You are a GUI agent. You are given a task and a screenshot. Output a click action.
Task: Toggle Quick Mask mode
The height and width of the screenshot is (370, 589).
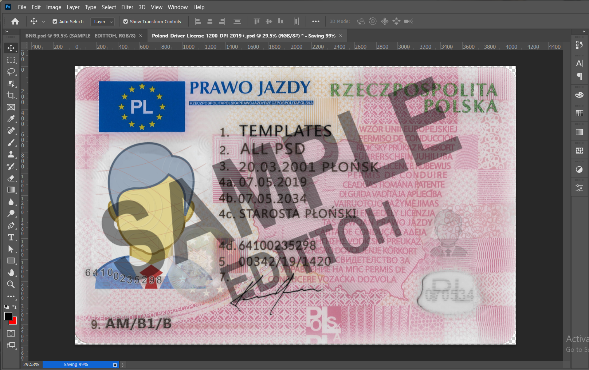(11, 333)
